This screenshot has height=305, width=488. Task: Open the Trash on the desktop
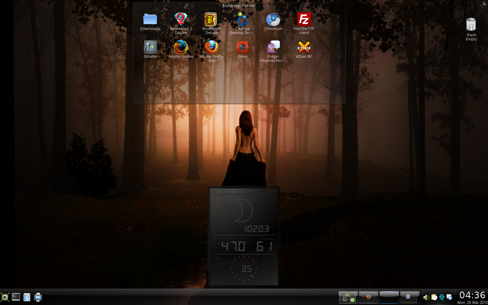click(471, 25)
